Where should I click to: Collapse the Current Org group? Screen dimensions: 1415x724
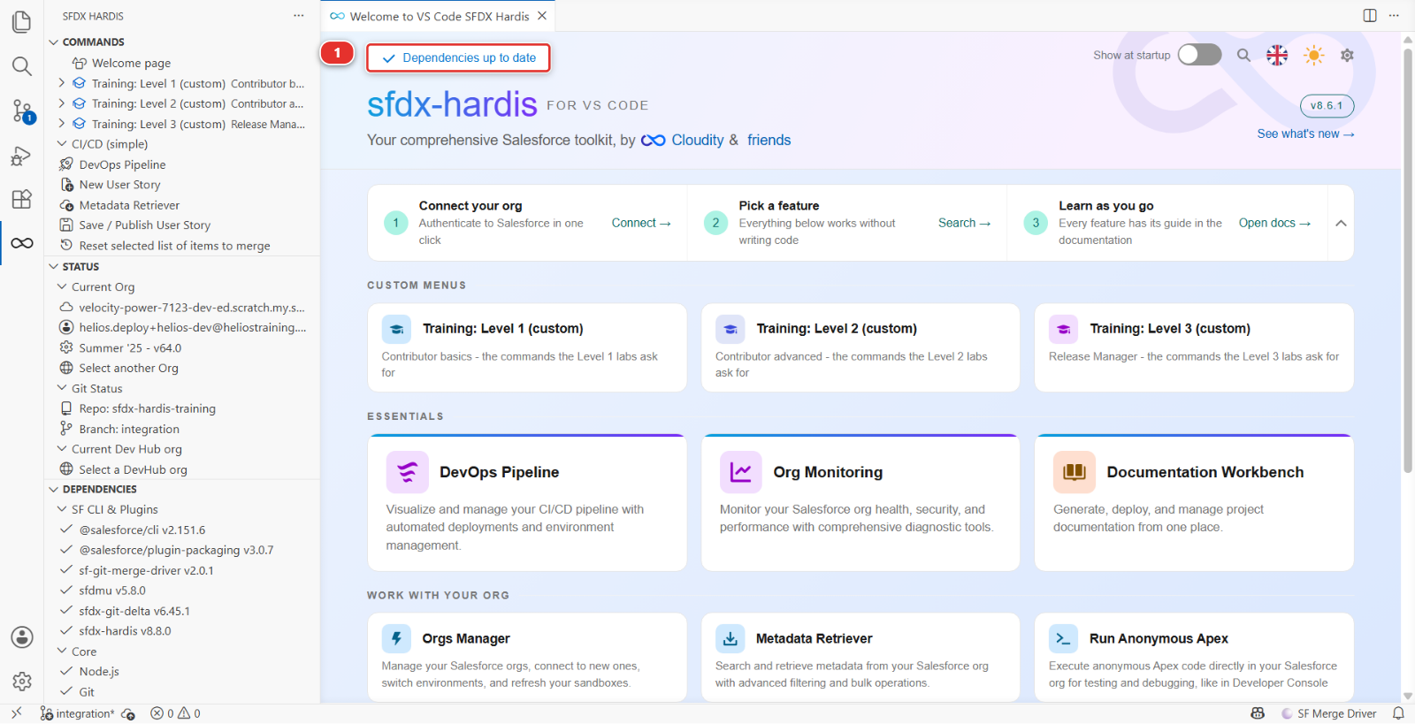click(x=62, y=286)
